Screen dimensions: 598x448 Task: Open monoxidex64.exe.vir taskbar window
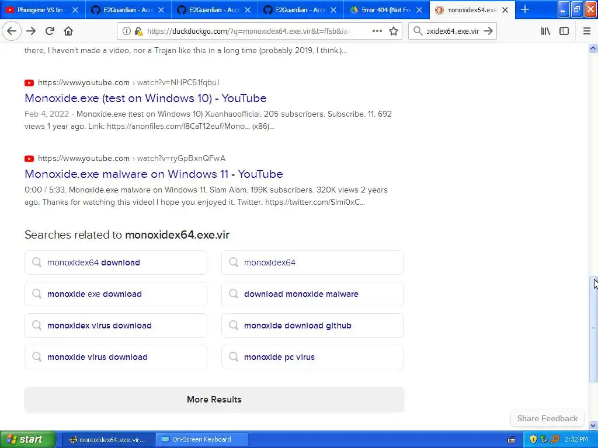[107, 439]
